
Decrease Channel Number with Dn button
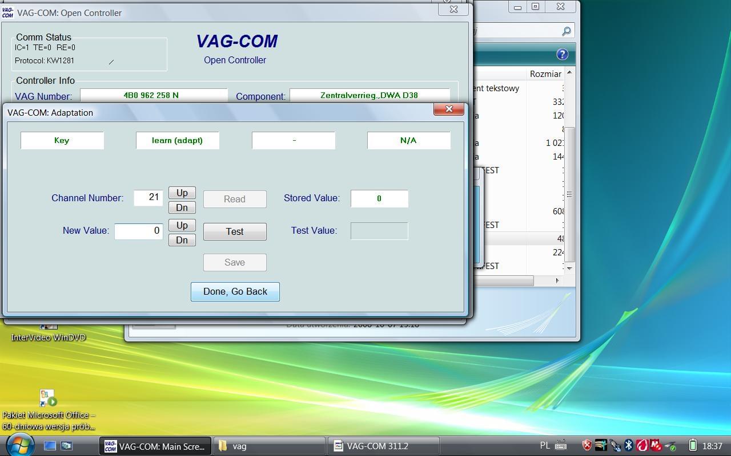tap(182, 207)
